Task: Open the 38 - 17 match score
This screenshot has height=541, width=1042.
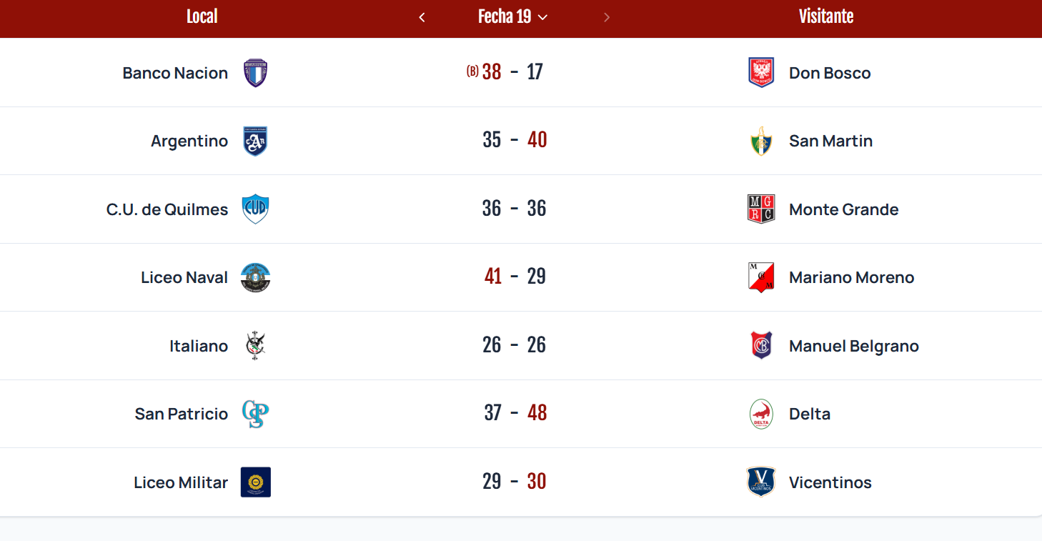Action: point(512,72)
